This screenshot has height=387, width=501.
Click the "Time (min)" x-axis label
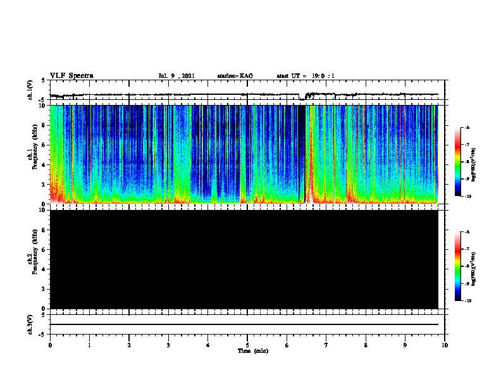click(x=253, y=351)
